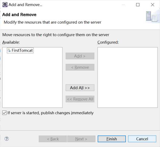The image size is (160, 147).
Task: Cancel the Add and Remove dialog
Action: click(142, 139)
